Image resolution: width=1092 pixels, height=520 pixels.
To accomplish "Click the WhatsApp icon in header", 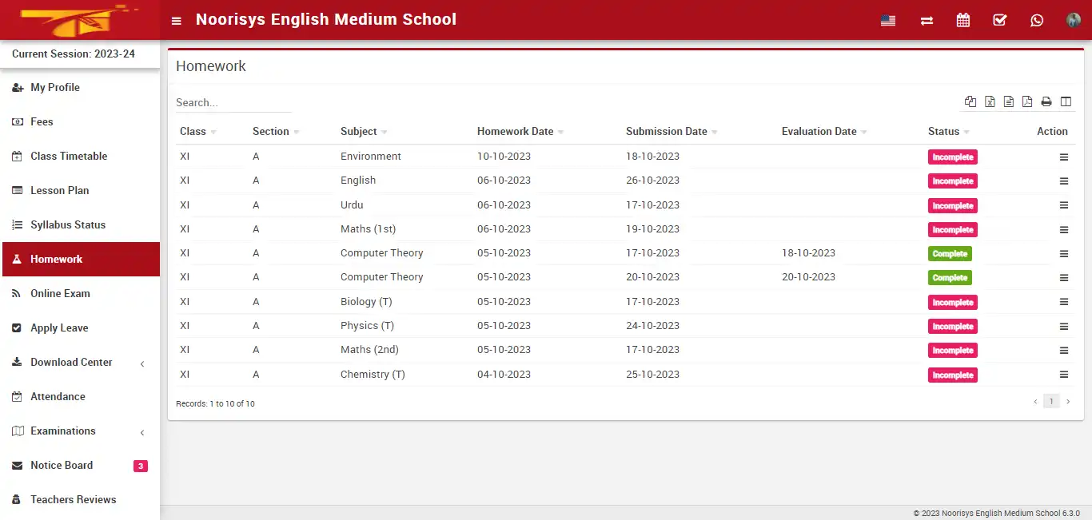I will pos(1037,21).
